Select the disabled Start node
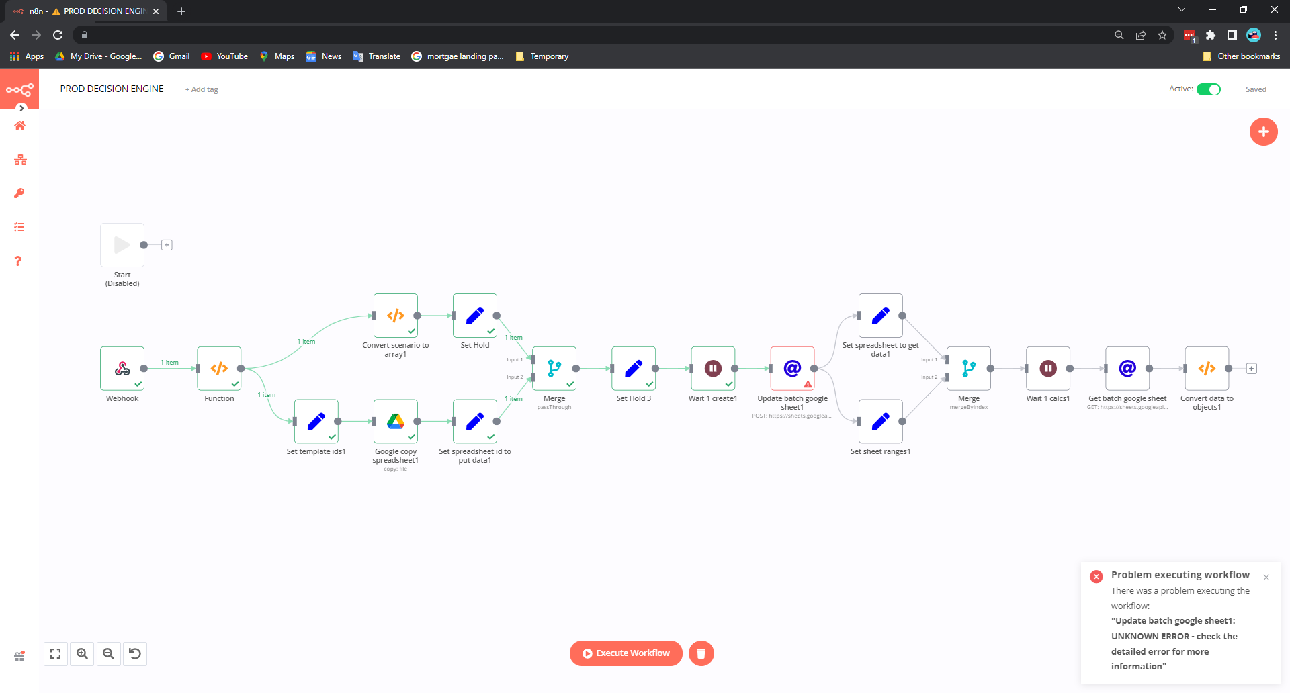 coord(122,244)
